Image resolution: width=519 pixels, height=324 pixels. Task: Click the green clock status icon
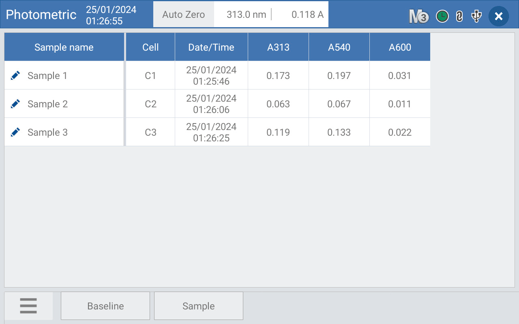(442, 16)
